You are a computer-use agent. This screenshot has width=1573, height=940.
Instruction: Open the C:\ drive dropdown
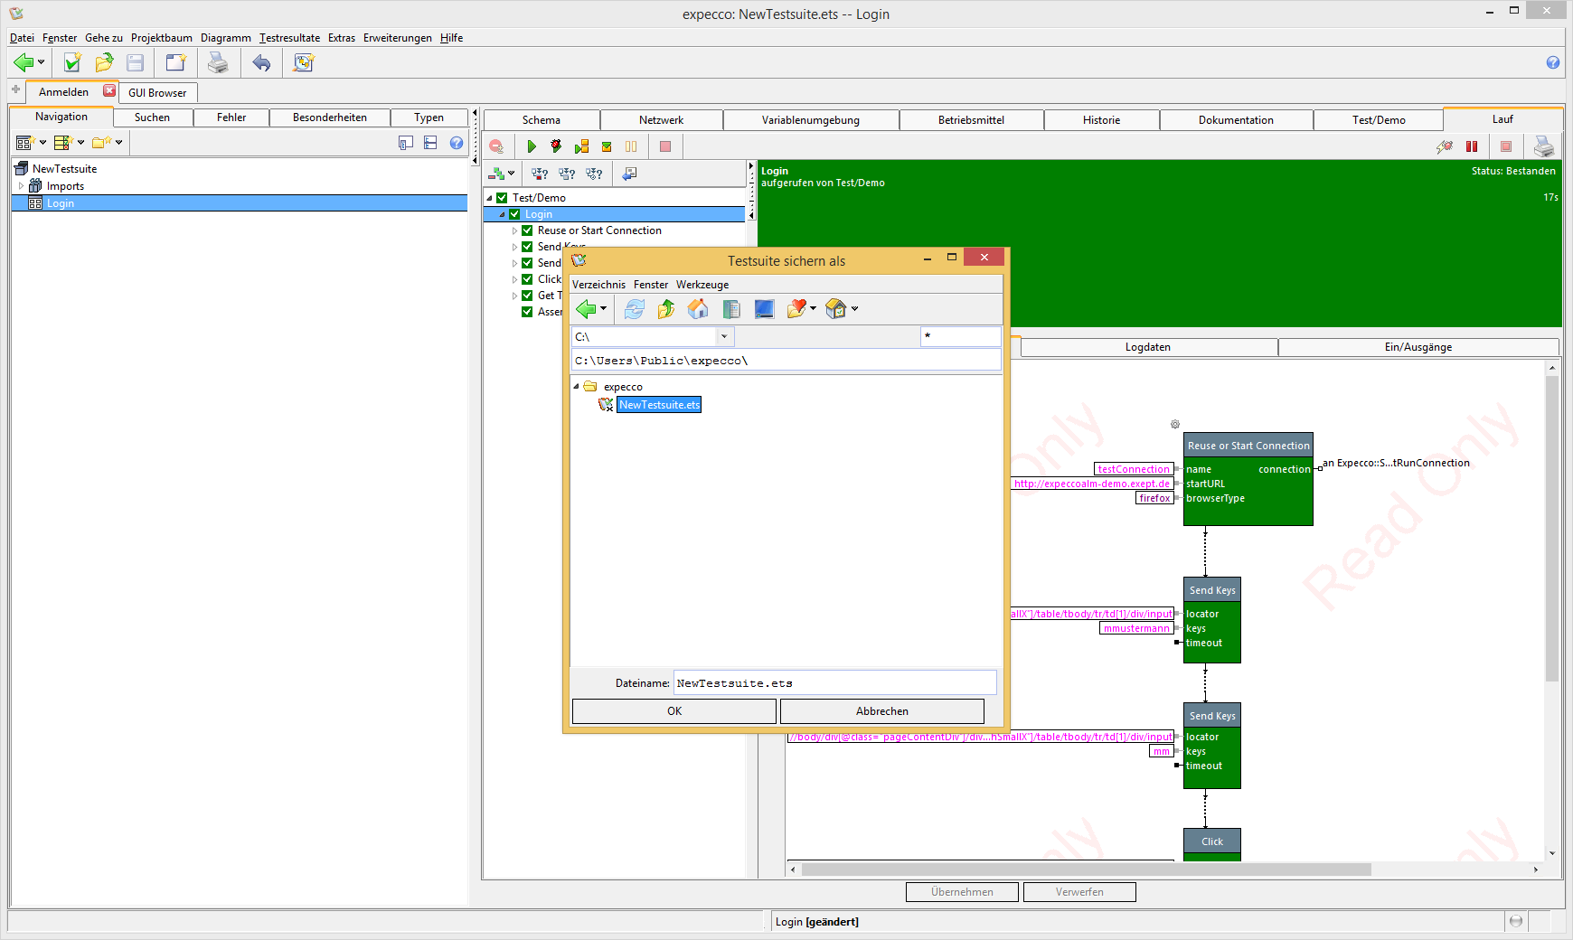click(724, 337)
